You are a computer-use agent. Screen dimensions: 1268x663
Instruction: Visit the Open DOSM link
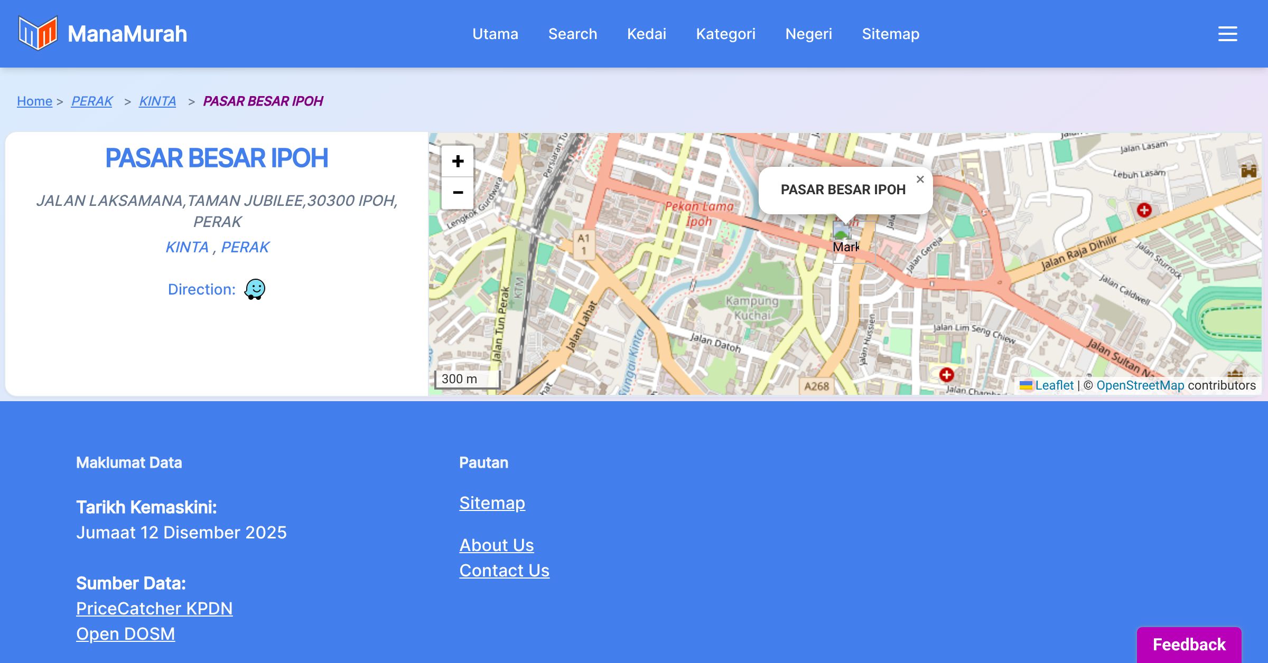click(125, 633)
